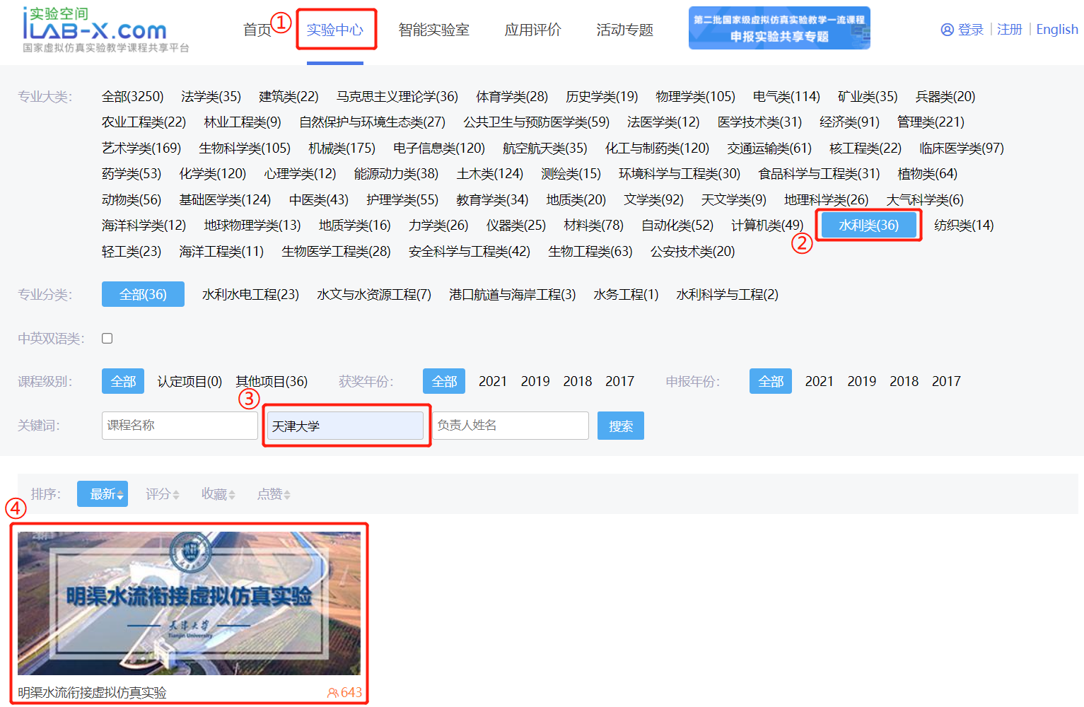This screenshot has height=707, width=1084.
Task: Switch to the 实验中心 tab
Action: (337, 30)
